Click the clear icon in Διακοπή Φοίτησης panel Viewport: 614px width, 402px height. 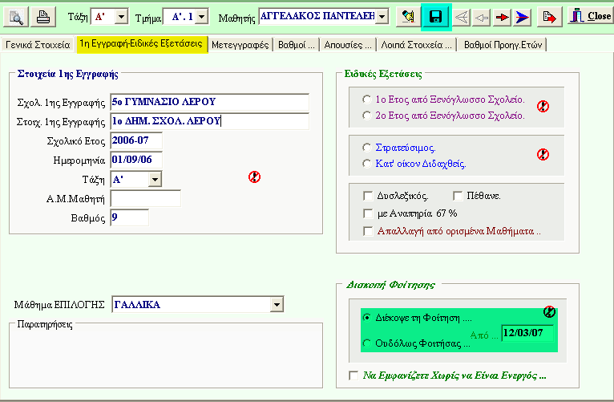(549, 312)
